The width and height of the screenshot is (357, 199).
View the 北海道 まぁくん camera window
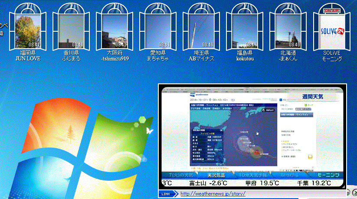(x=288, y=31)
